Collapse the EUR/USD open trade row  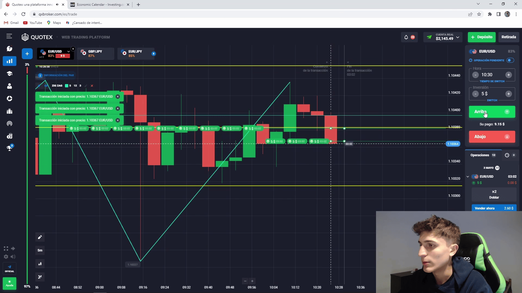pos(468,177)
